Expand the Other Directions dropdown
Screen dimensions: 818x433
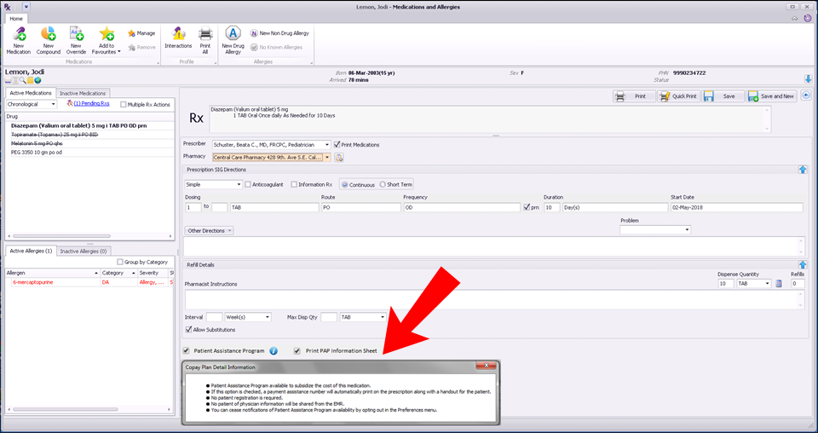[210, 231]
